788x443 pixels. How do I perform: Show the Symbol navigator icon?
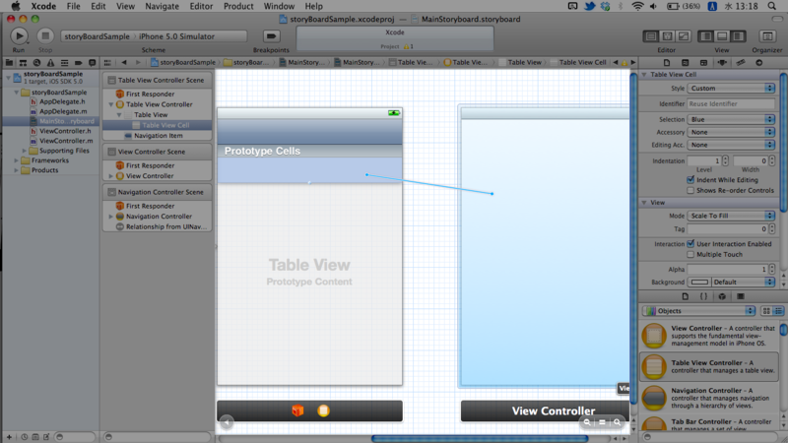pos(23,63)
